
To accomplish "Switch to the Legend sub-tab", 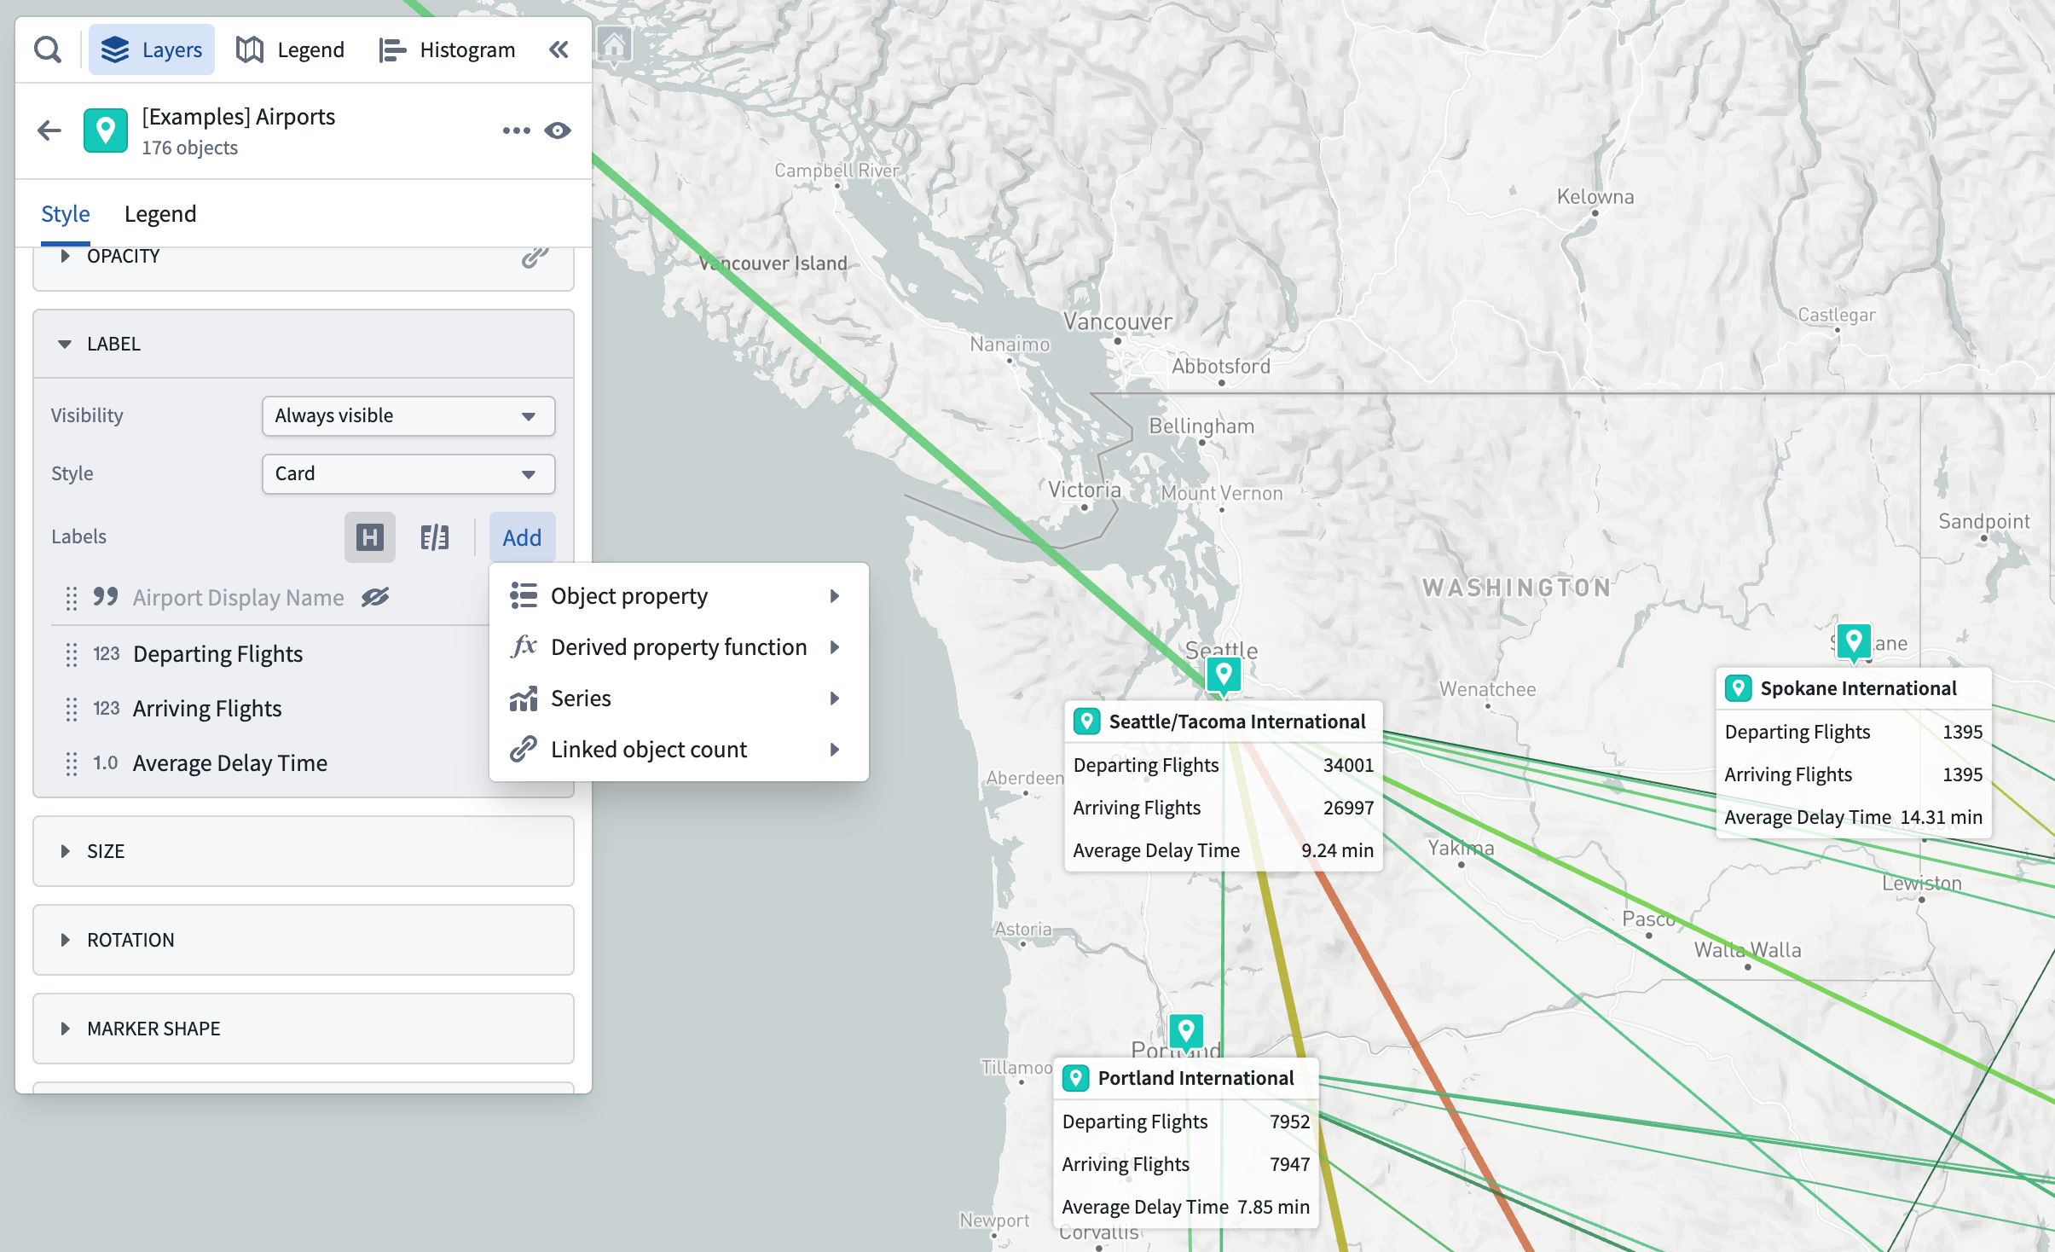I will [160, 213].
